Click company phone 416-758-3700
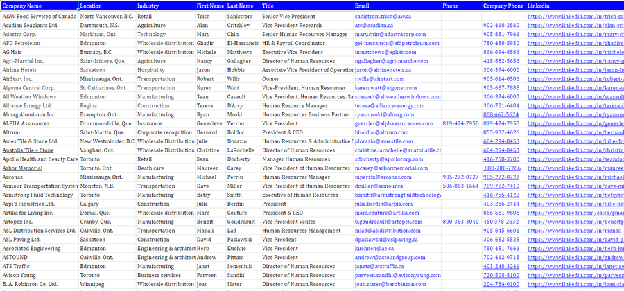The height and width of the screenshot is (291, 624). coord(501,159)
